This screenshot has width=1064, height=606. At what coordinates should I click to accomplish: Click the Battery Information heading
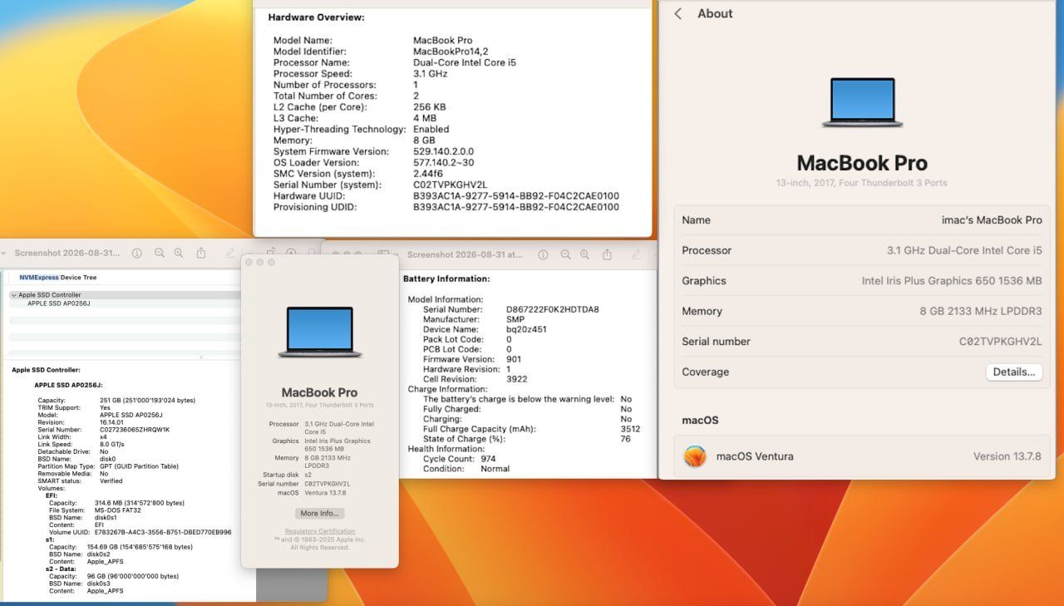pos(446,278)
